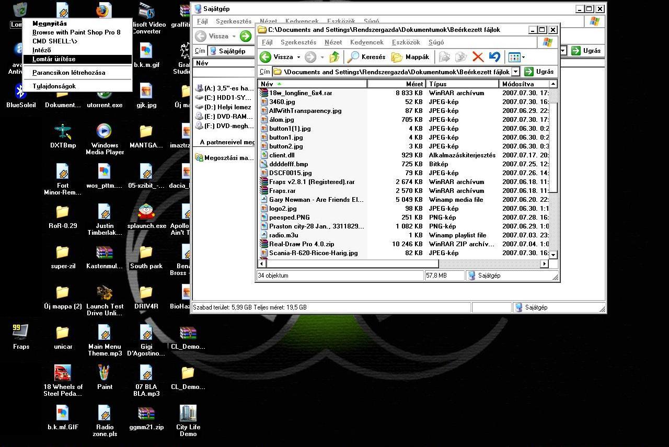This screenshot has height=447, width=669.
Task: Click the blue Undo arrow icon
Action: (x=494, y=57)
